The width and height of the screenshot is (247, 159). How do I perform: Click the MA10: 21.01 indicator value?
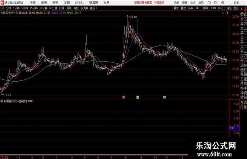pyautogui.click(x=43, y=13)
